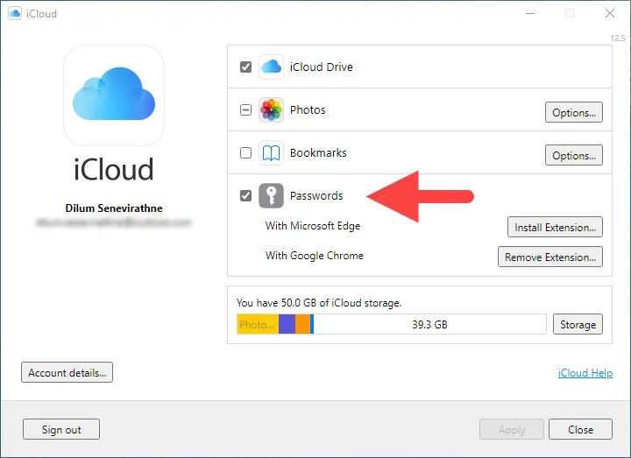This screenshot has height=458, width=631.
Task: Minimize the iCloud window
Action: [530, 13]
